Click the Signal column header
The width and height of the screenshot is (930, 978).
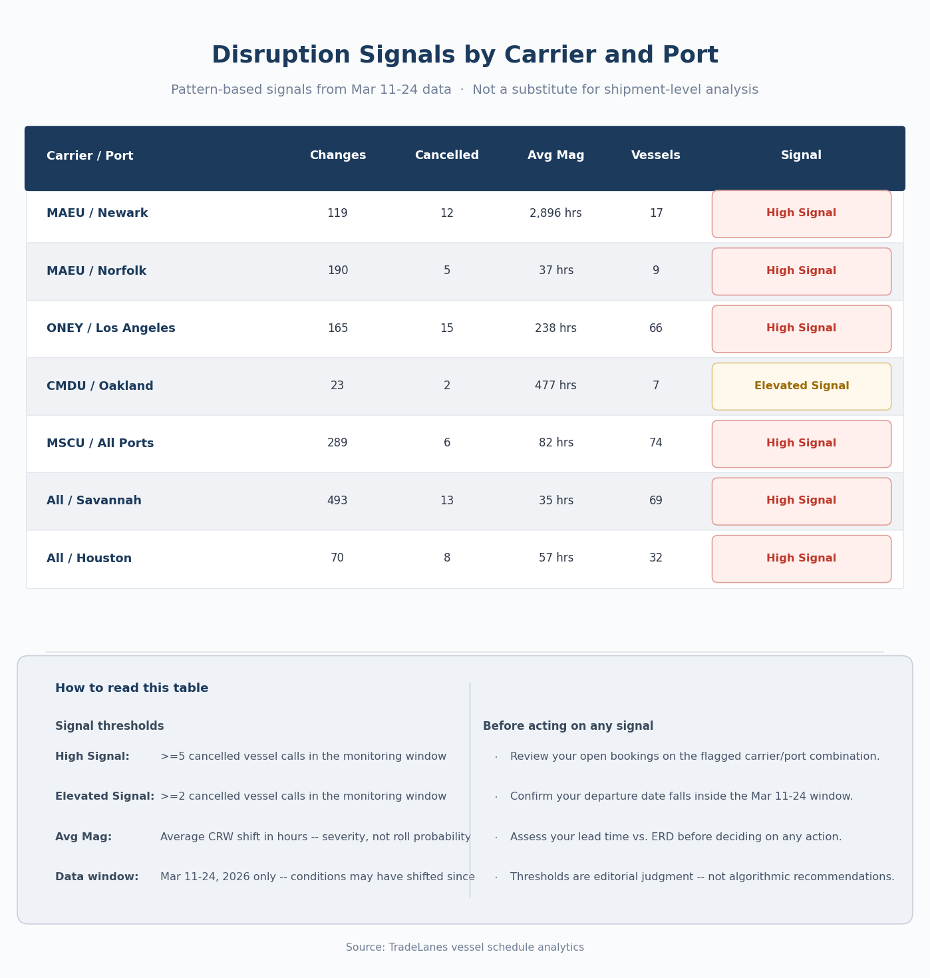801,156
